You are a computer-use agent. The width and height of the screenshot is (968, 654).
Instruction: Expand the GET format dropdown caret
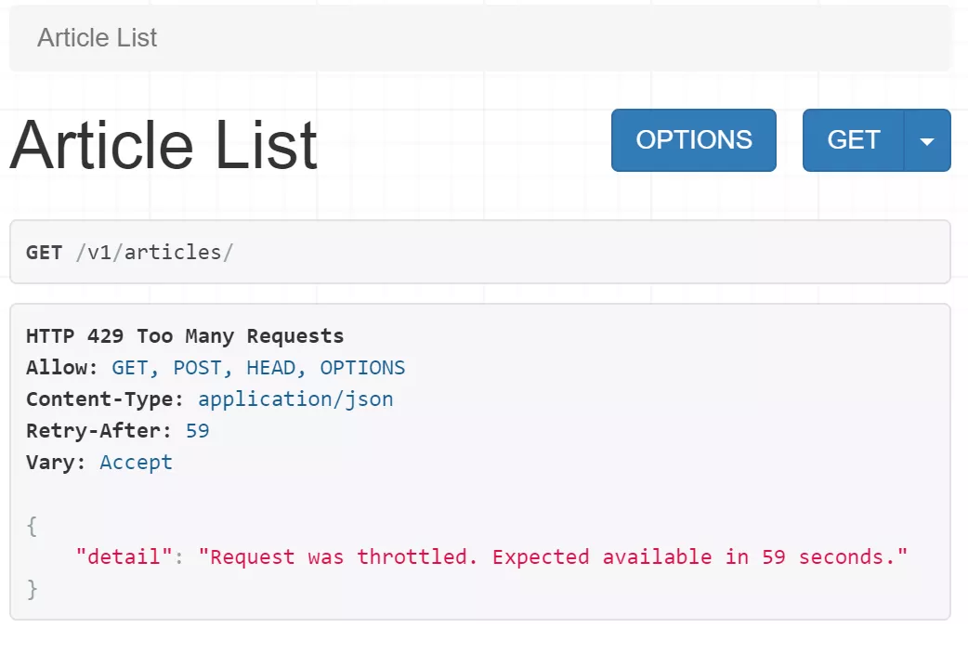(x=926, y=140)
